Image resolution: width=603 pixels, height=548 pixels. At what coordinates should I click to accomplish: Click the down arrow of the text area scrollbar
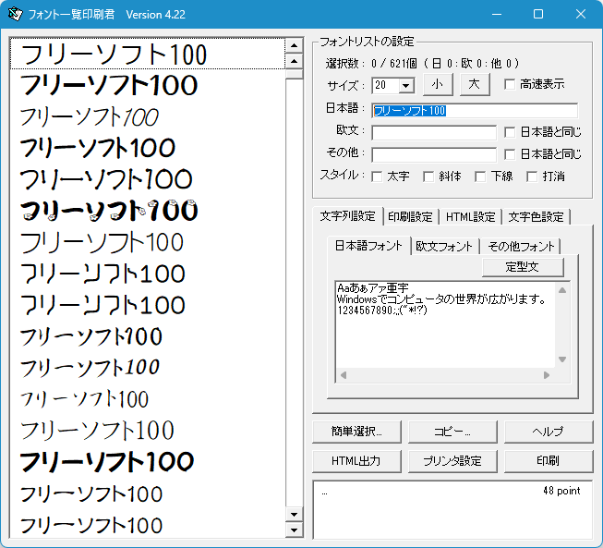pyautogui.click(x=562, y=359)
